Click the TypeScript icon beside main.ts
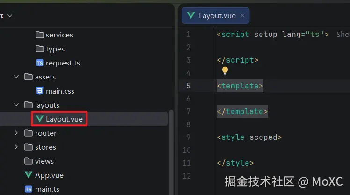The height and width of the screenshot is (195, 350). tap(29, 189)
